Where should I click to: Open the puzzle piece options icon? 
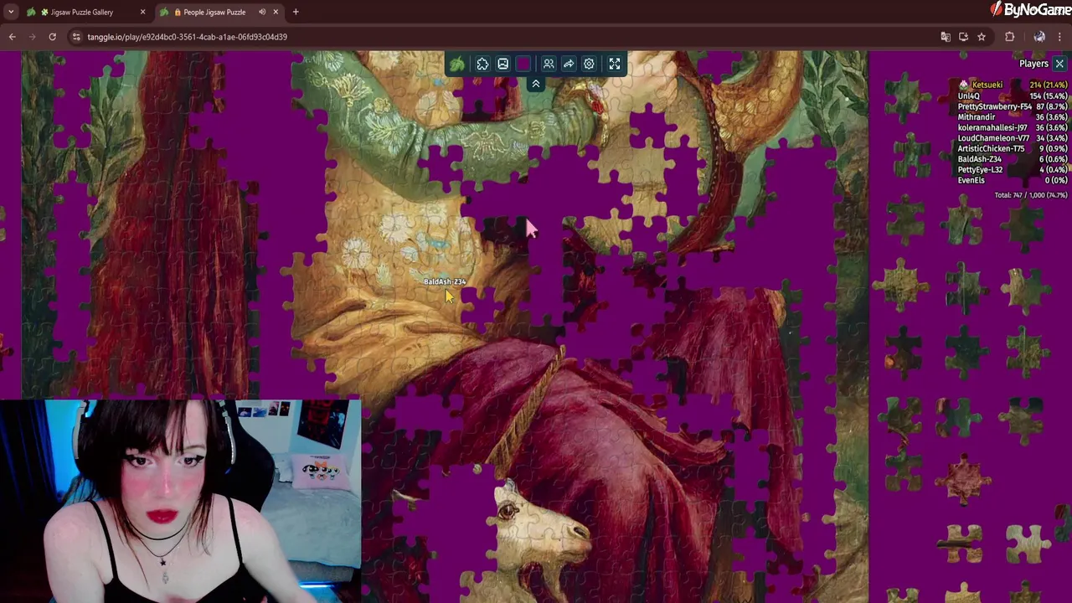tap(482, 64)
